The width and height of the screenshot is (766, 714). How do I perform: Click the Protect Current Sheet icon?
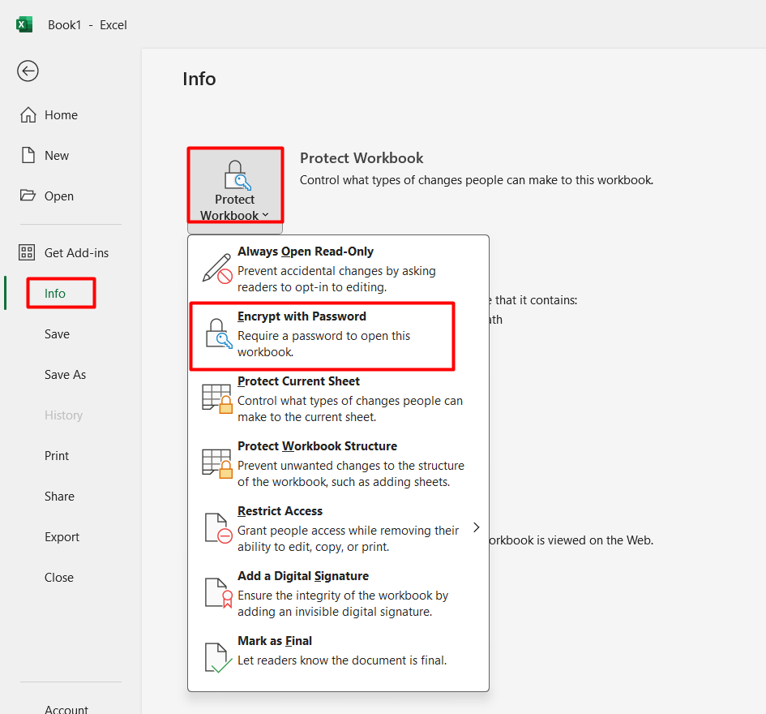(216, 398)
